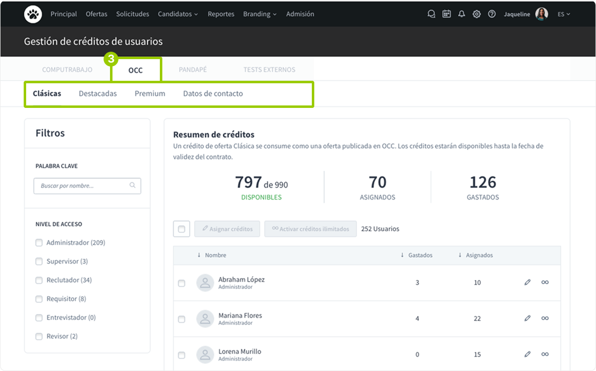Select Lorena Murillo row checkbox
Image resolution: width=596 pixels, height=371 pixels.
click(x=182, y=355)
